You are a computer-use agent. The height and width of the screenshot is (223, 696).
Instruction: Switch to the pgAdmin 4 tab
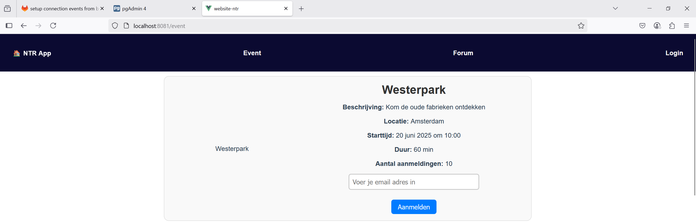pos(155,8)
